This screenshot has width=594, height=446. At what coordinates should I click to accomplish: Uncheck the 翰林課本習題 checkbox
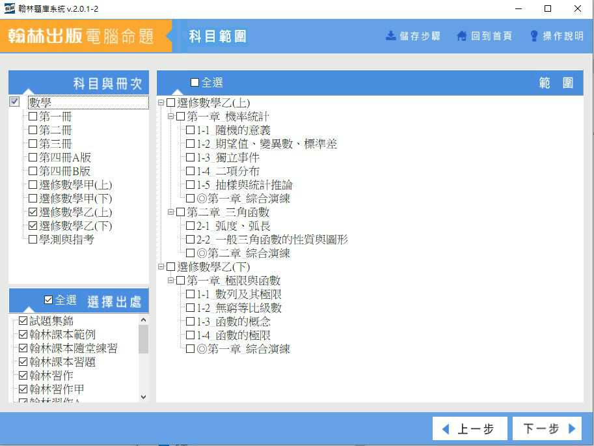click(23, 362)
